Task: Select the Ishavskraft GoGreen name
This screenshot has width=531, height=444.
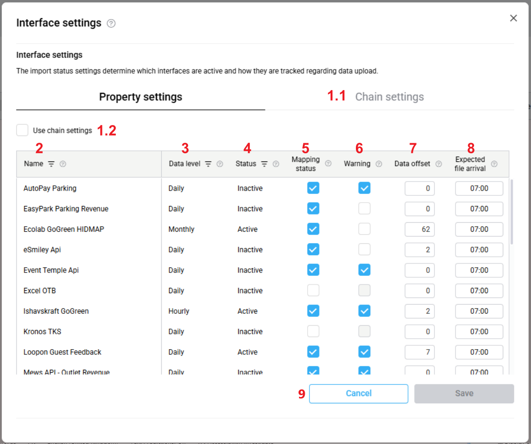Action: pyautogui.click(x=56, y=311)
